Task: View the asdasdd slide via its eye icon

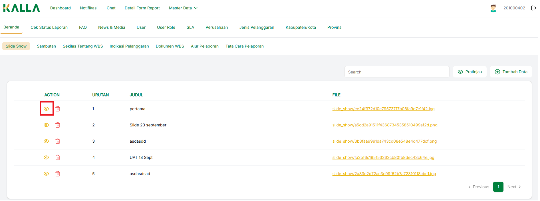Action: 46,141
